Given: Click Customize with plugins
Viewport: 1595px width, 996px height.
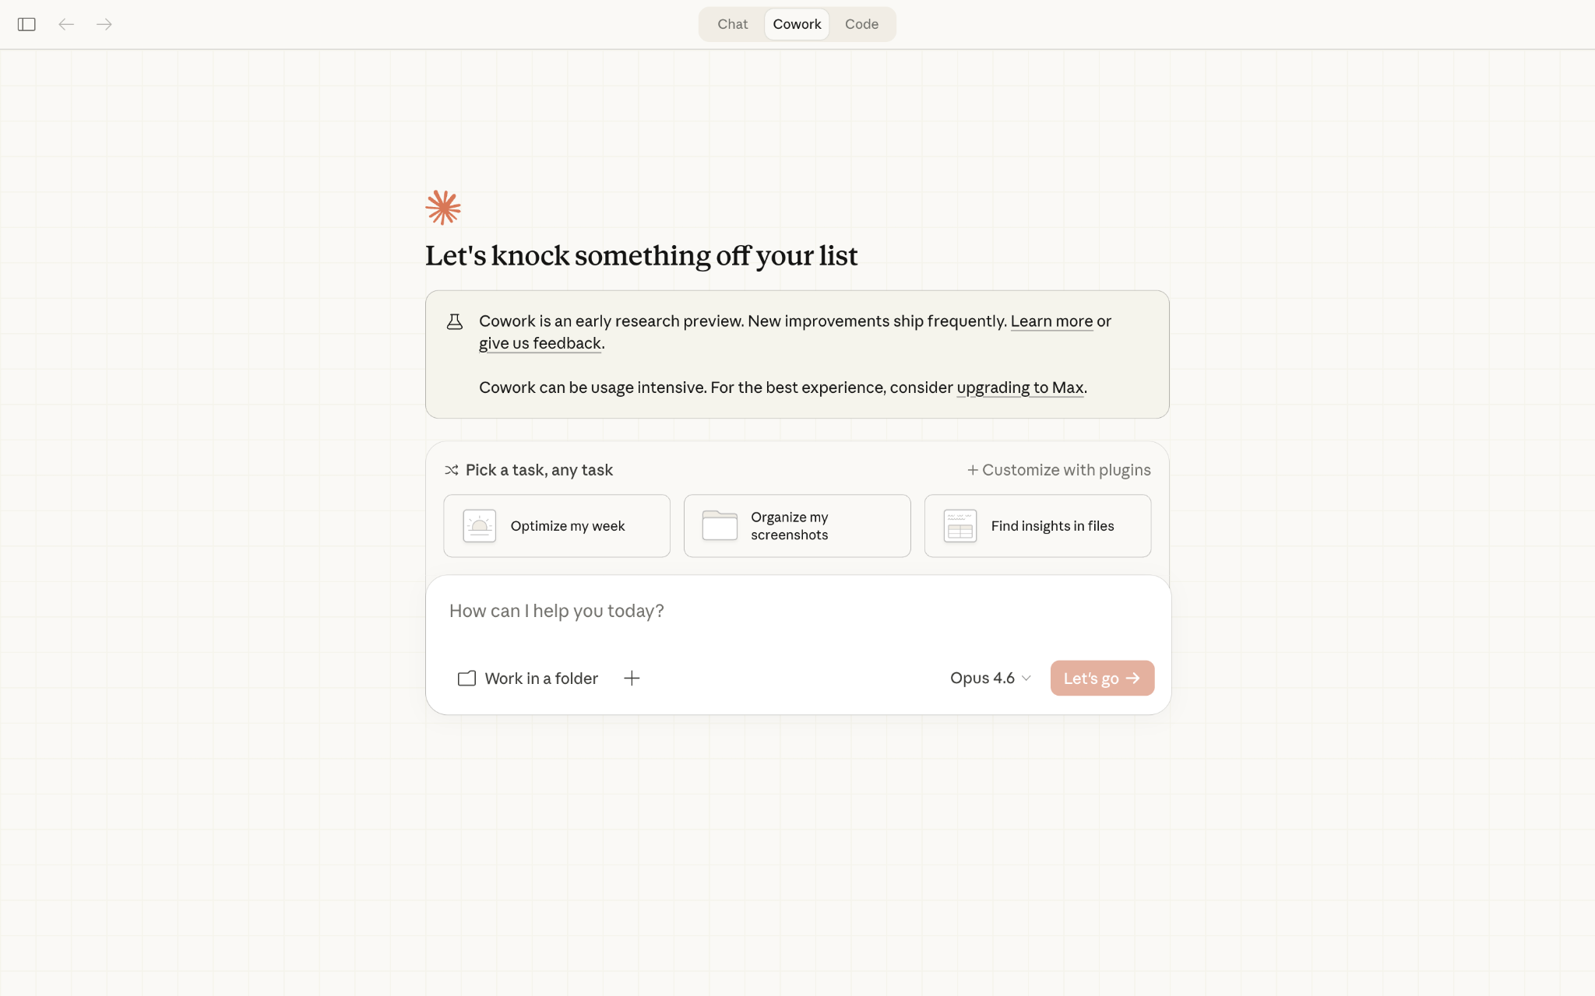Looking at the screenshot, I should [x=1058, y=470].
